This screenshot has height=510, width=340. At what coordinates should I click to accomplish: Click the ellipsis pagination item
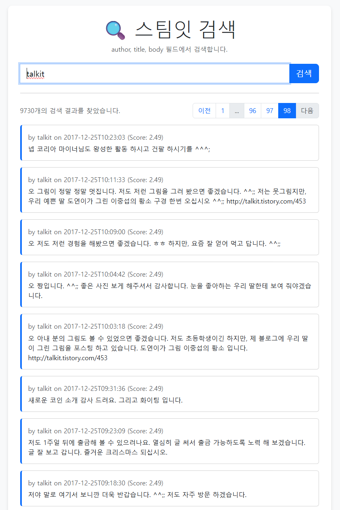(237, 111)
